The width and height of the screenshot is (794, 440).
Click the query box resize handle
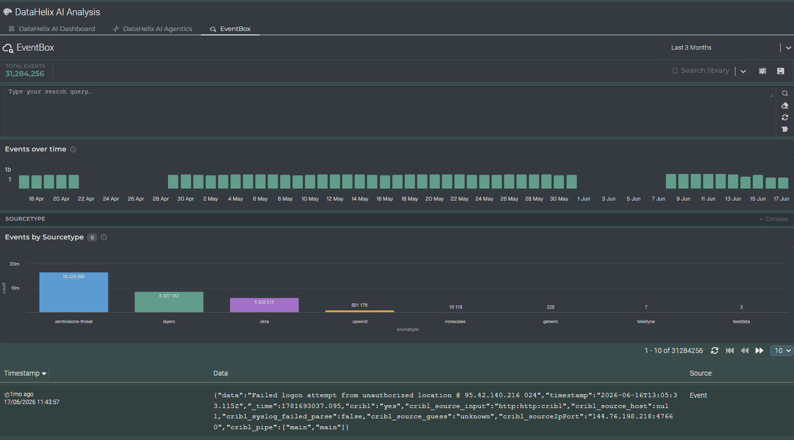pos(771,95)
